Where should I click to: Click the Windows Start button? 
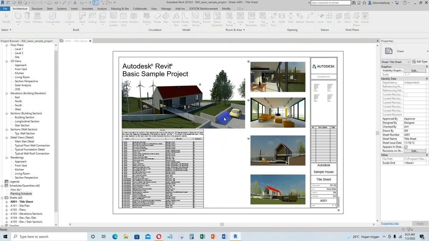(6, 237)
